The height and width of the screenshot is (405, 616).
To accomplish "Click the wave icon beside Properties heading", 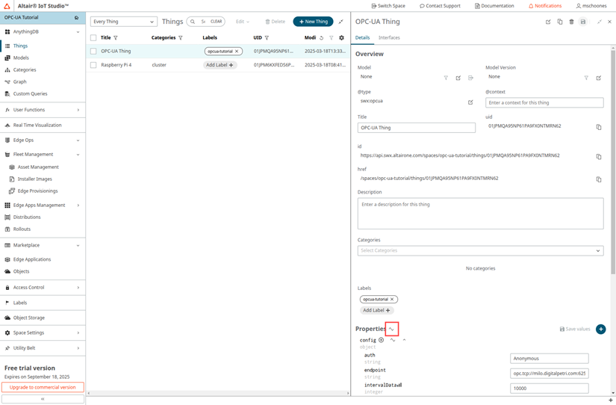I will click(x=392, y=329).
